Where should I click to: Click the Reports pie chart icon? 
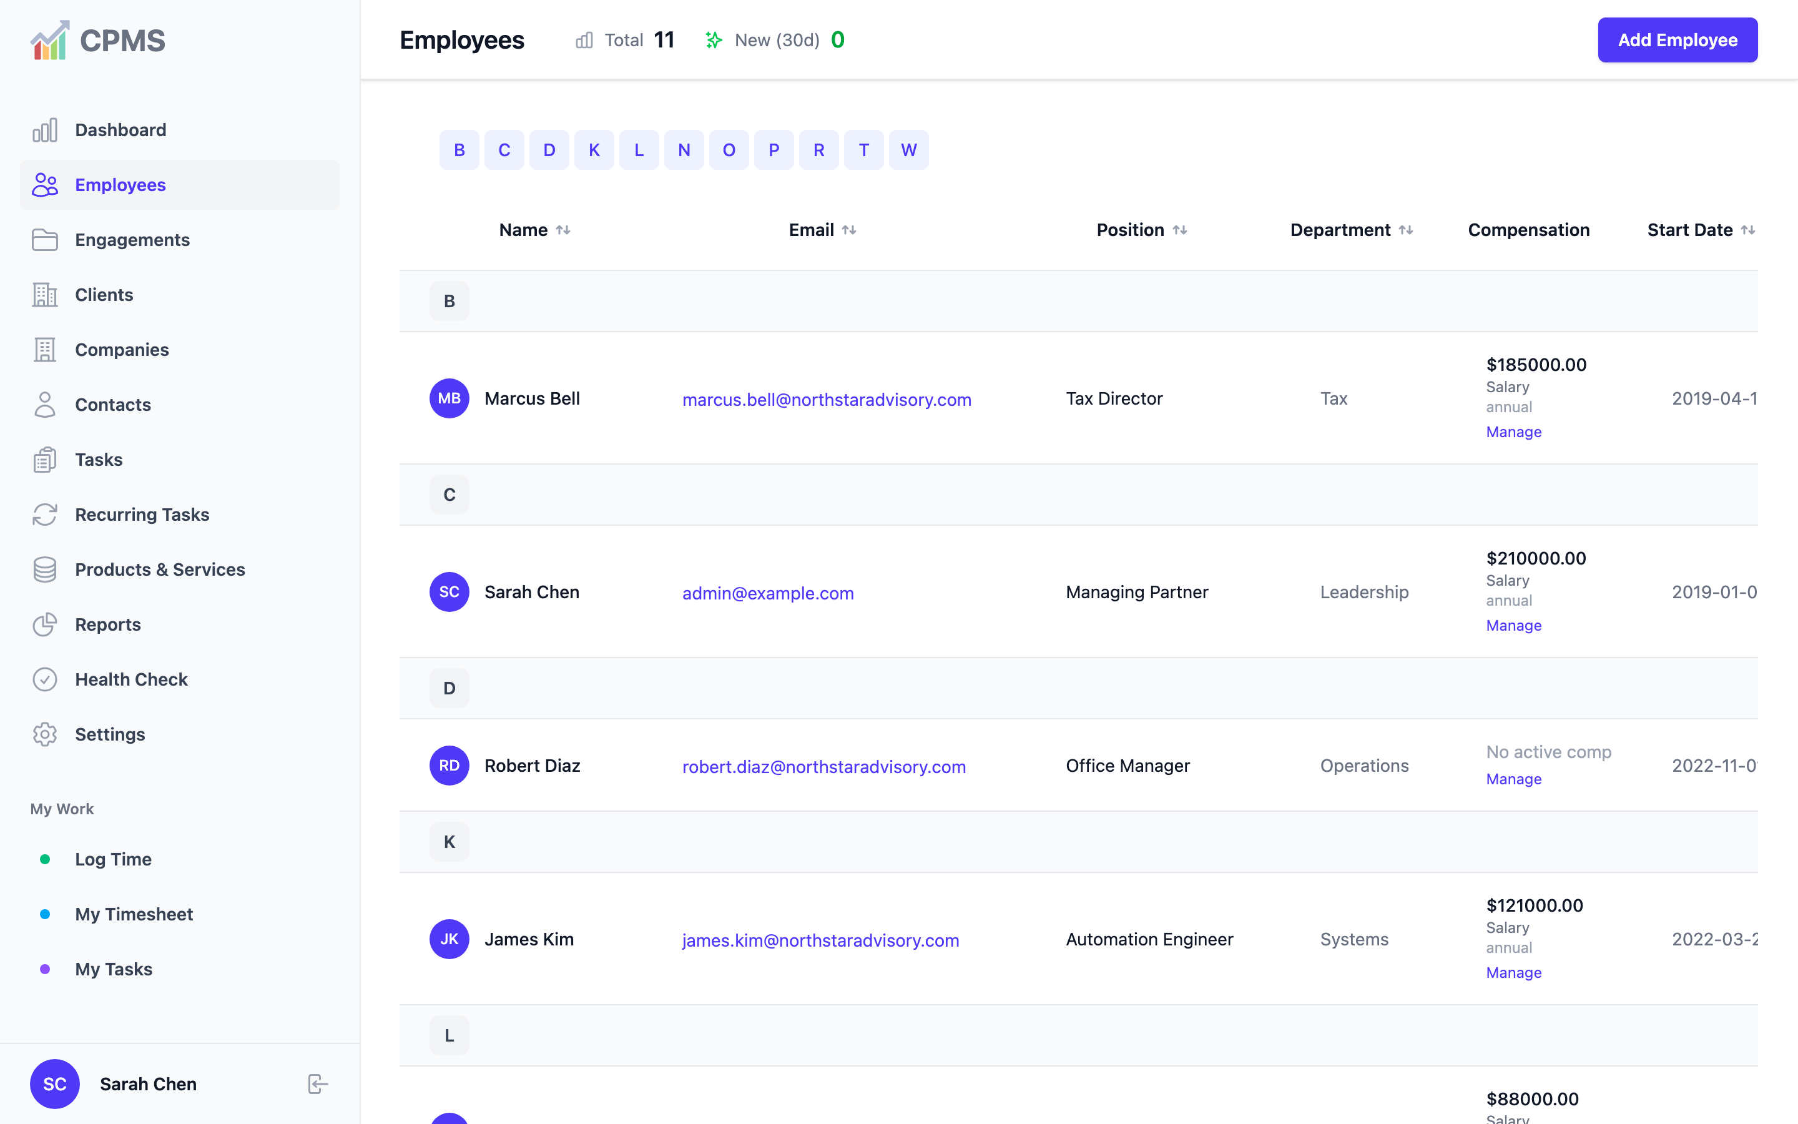click(44, 624)
